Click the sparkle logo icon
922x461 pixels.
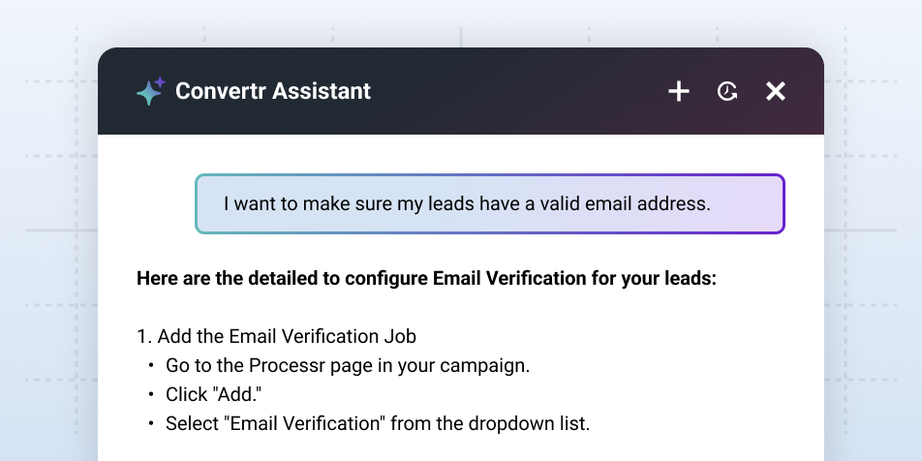coord(150,91)
